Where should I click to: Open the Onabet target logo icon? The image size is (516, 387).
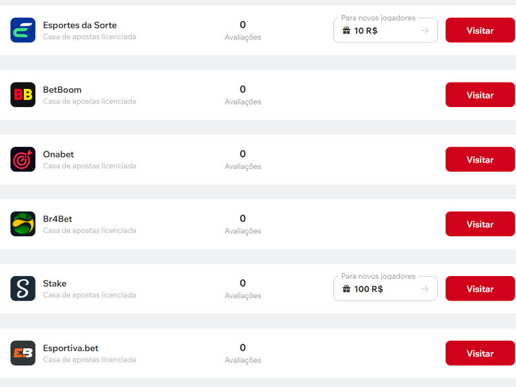23,159
